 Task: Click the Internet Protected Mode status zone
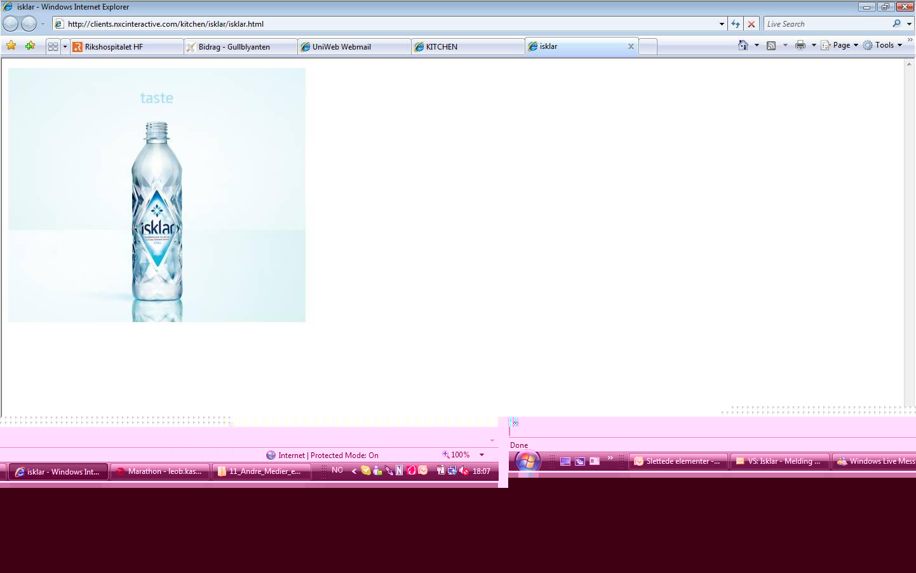[x=322, y=455]
